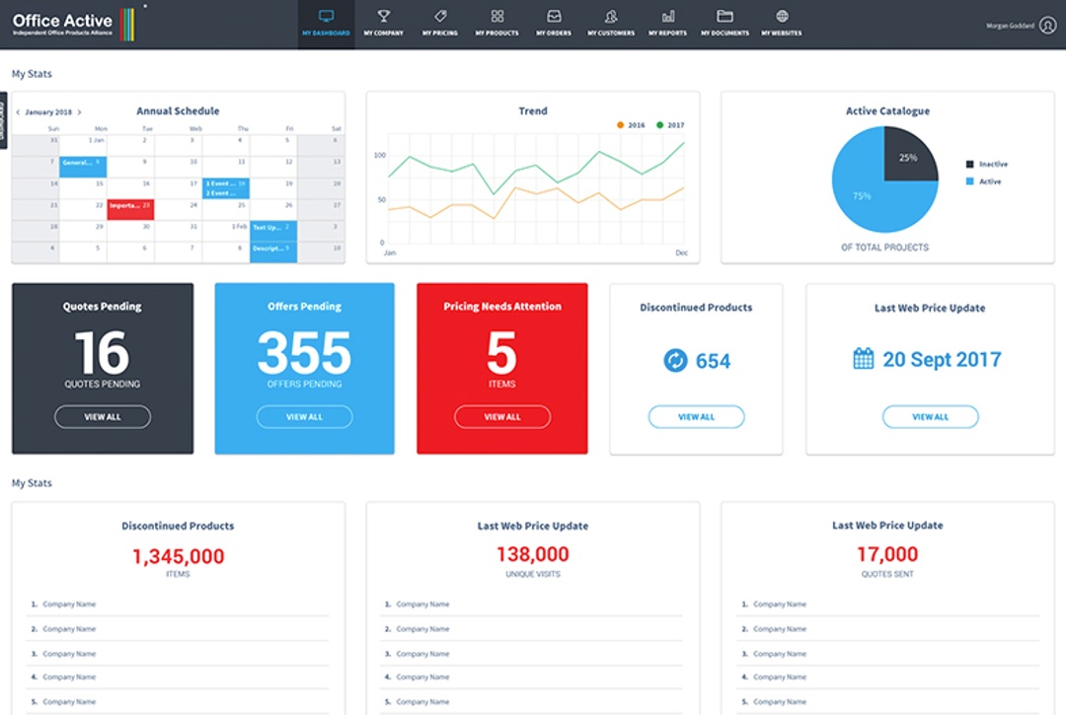Screen dimensions: 1066x715
Task: Toggle the 2017 series in Trend legend
Action: [x=660, y=125]
